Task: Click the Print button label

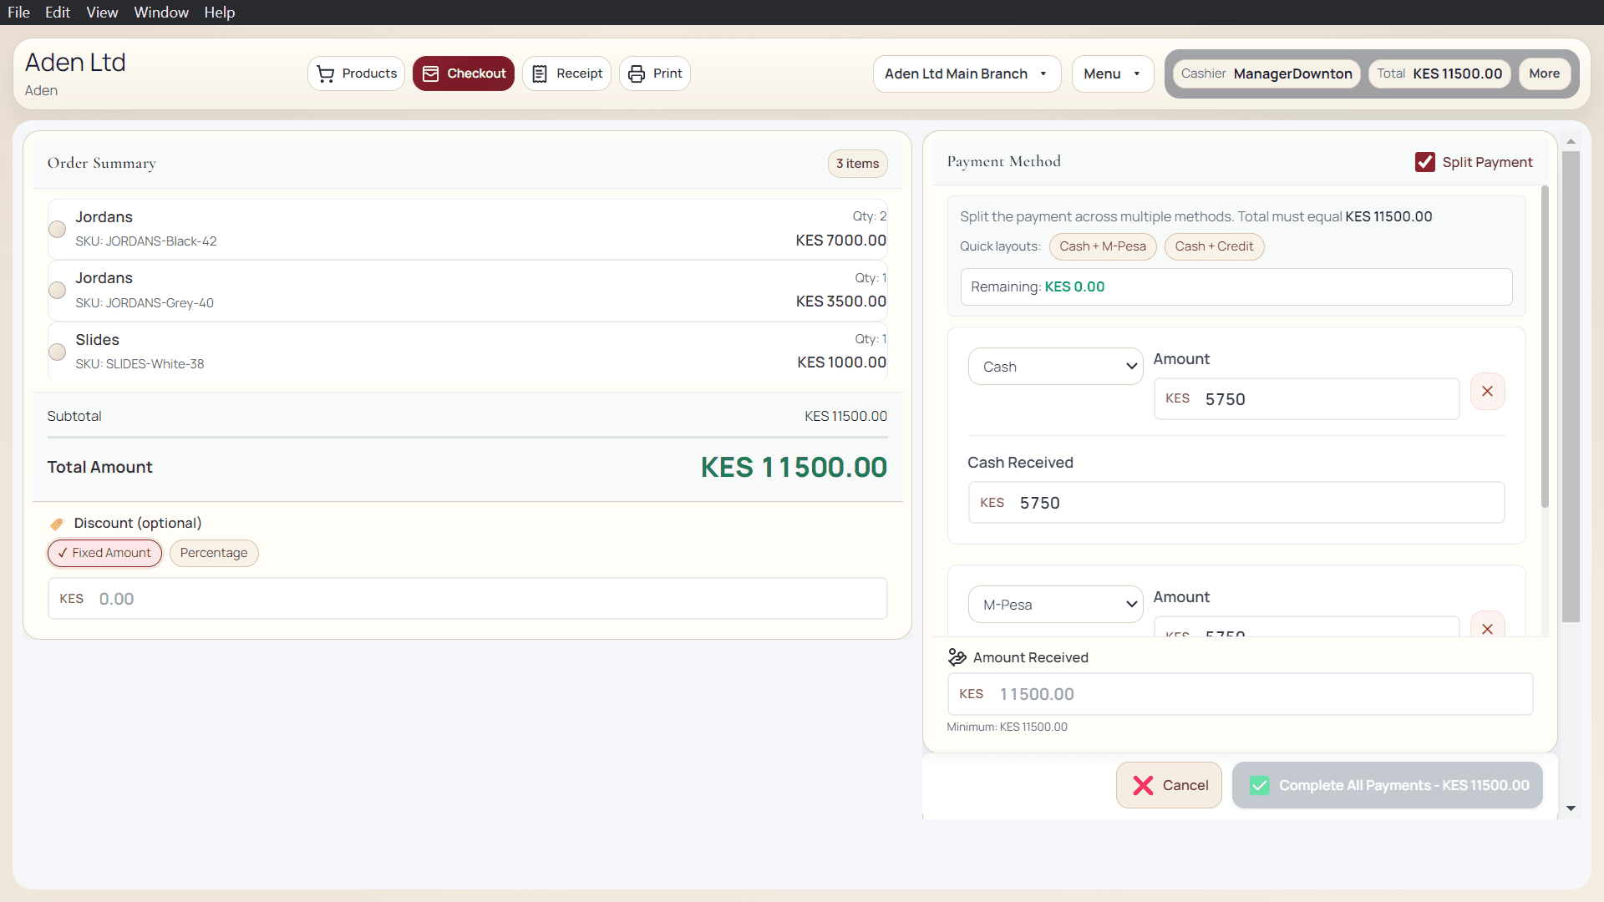Action: [x=667, y=73]
